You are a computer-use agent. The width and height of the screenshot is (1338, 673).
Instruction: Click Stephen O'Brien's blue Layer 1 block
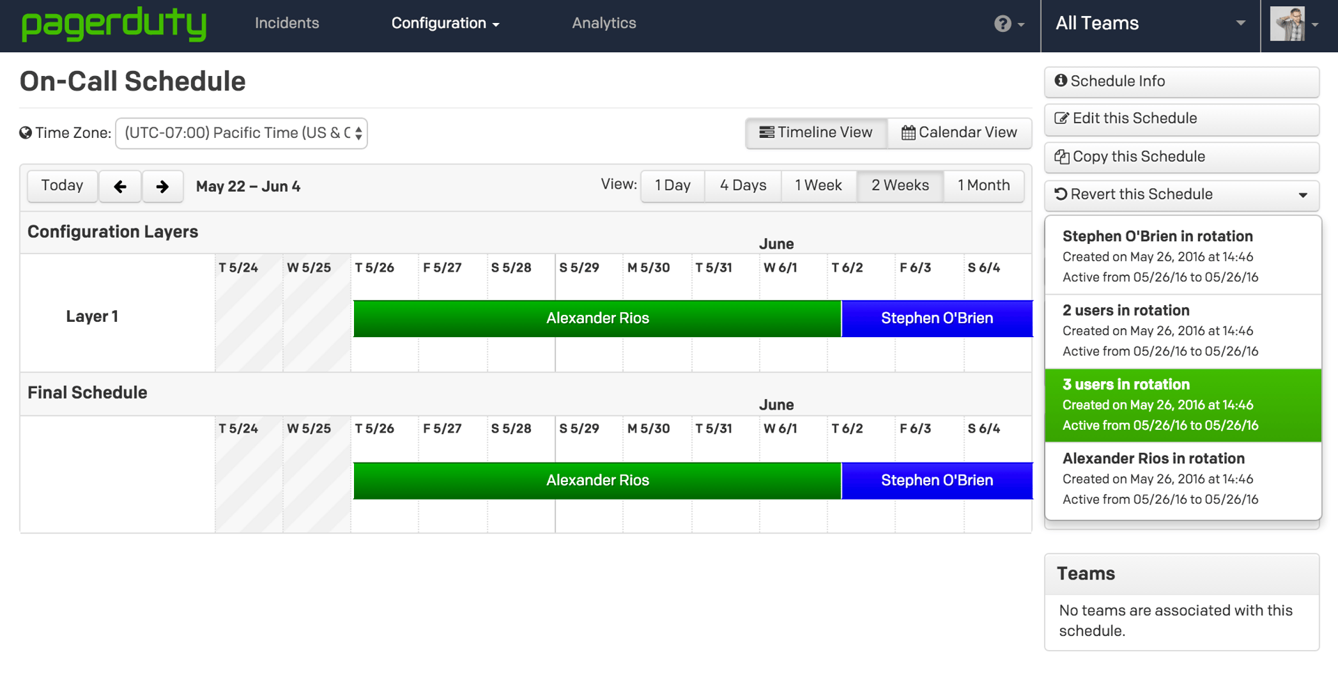coord(937,319)
